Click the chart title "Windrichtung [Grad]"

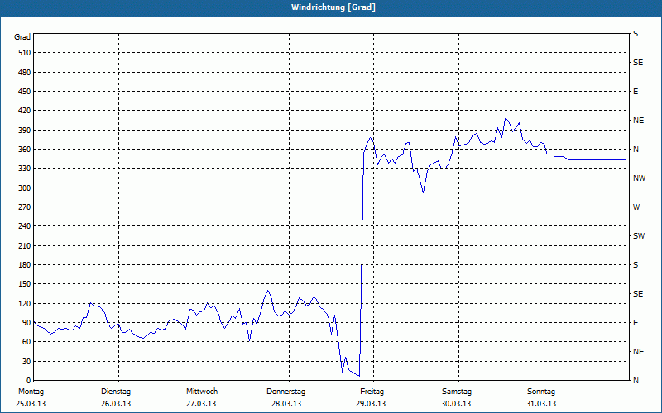click(333, 7)
